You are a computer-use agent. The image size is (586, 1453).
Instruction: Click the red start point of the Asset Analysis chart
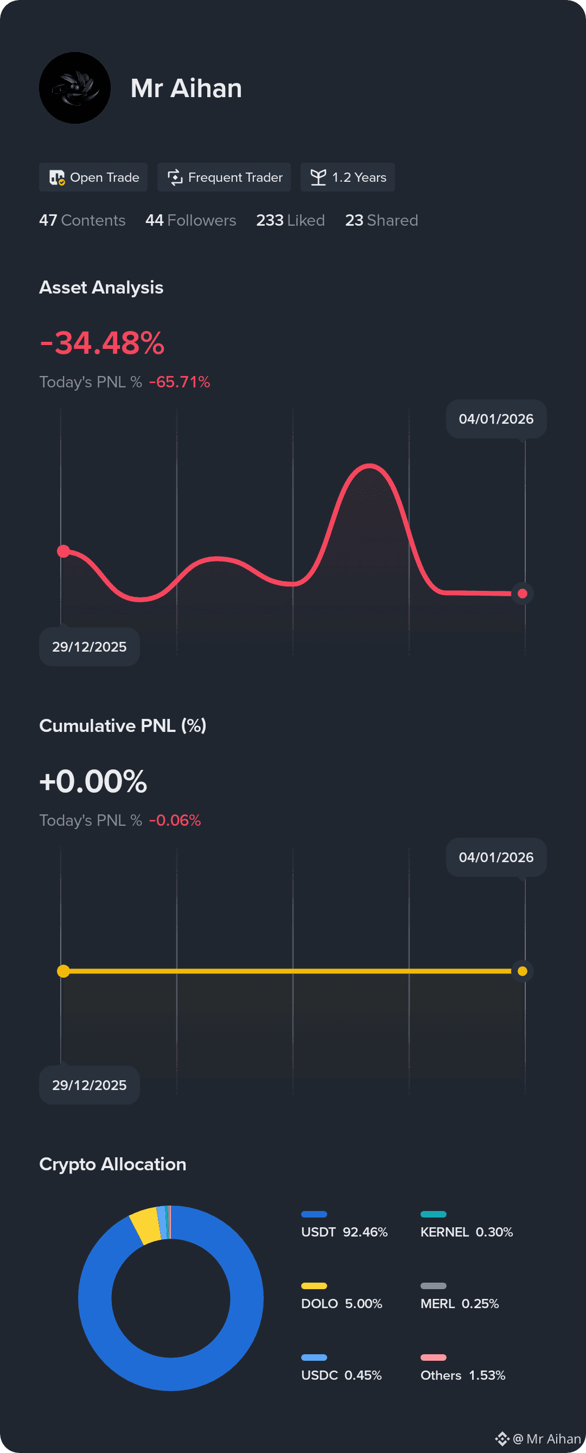[63, 551]
